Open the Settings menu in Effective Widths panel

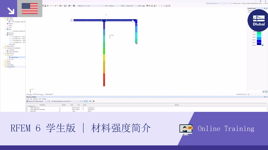pyautogui.click(x=44, y=99)
